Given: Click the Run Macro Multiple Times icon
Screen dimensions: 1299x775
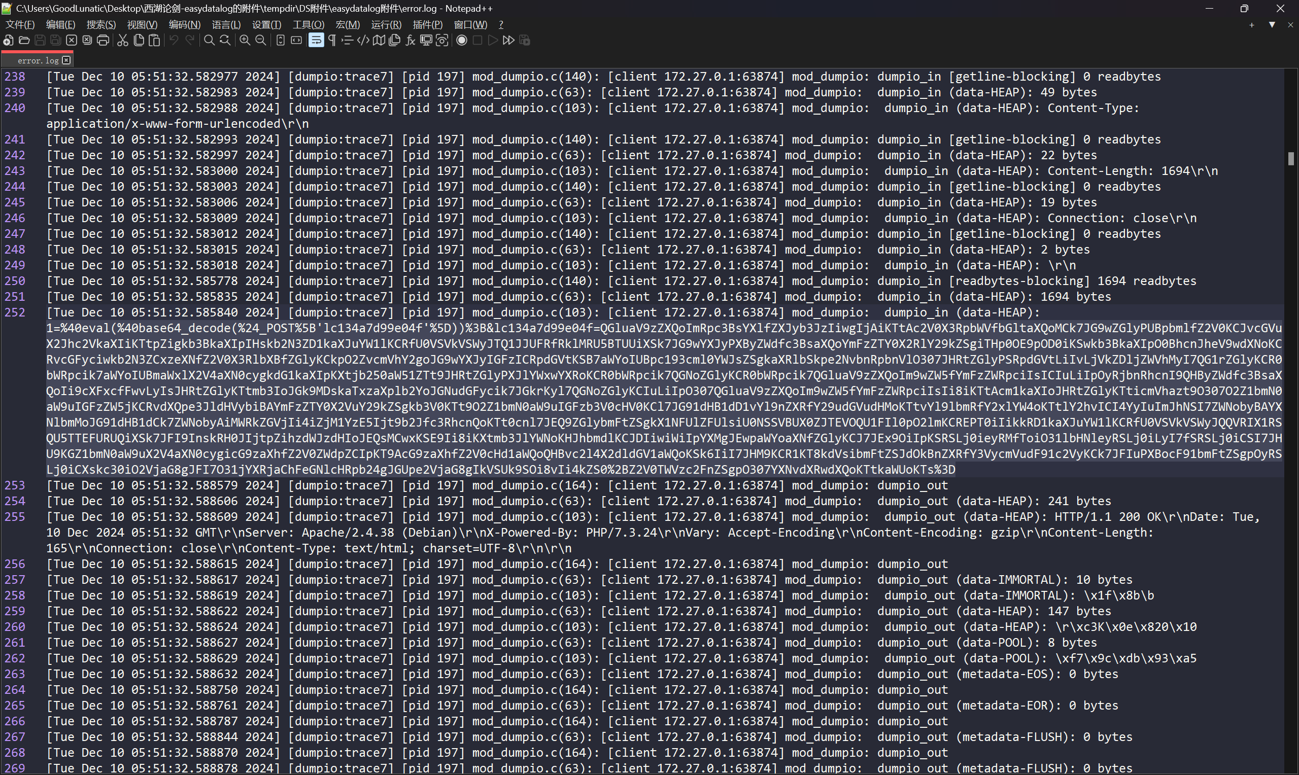Looking at the screenshot, I should 509,40.
